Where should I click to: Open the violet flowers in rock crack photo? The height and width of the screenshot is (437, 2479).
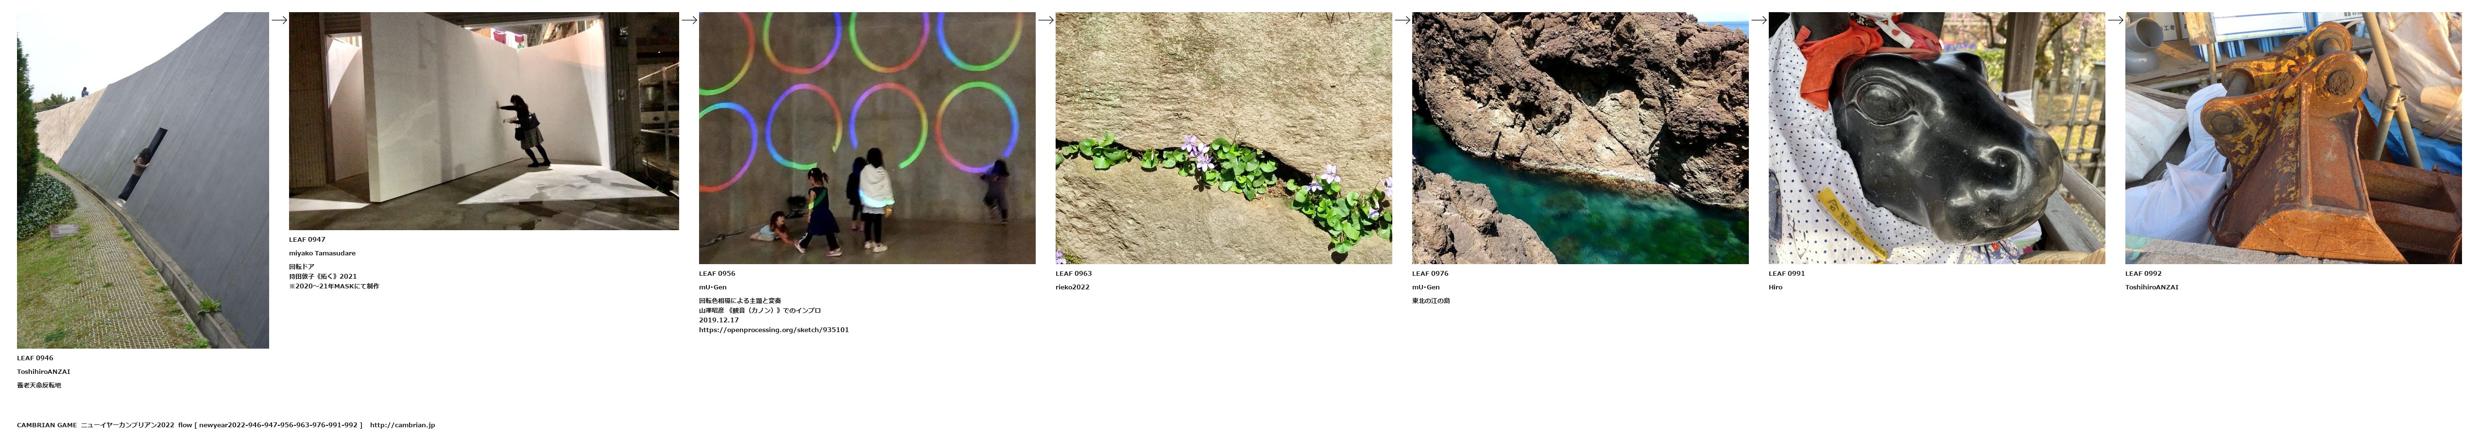pyautogui.click(x=1223, y=137)
